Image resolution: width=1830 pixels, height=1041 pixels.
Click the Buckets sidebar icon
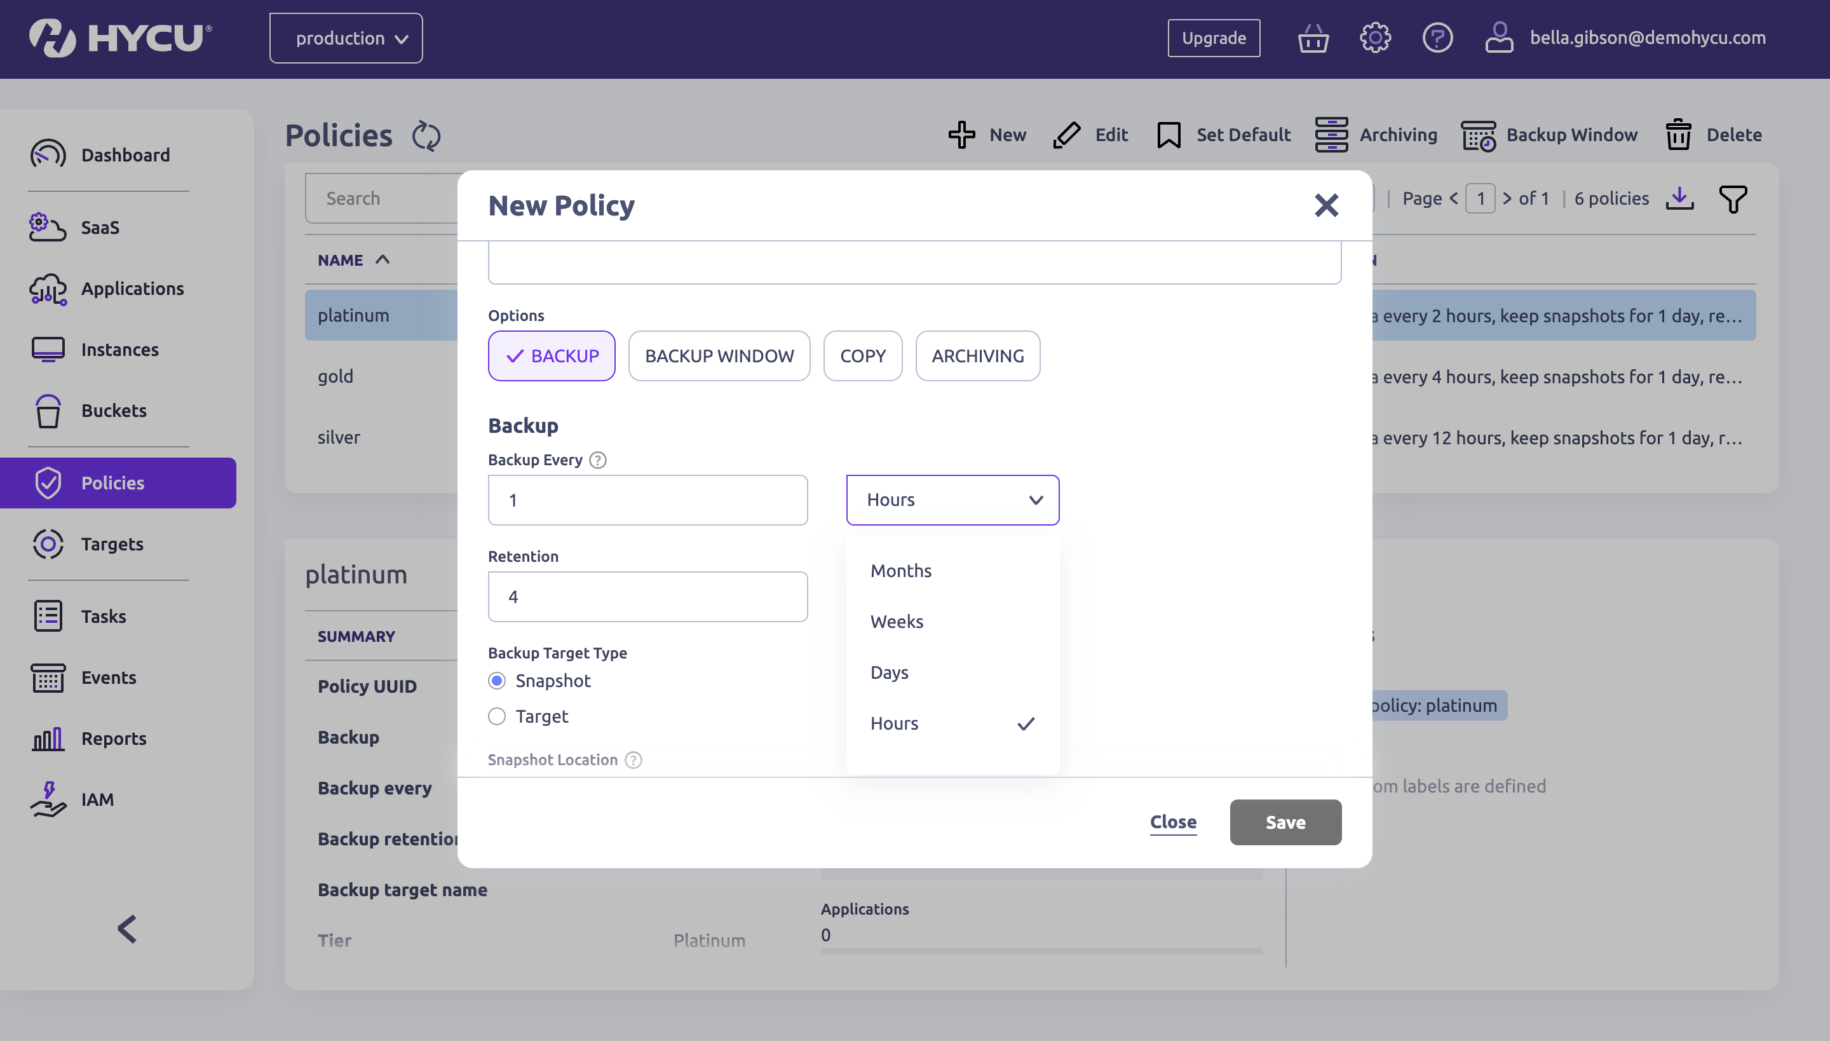click(x=47, y=411)
